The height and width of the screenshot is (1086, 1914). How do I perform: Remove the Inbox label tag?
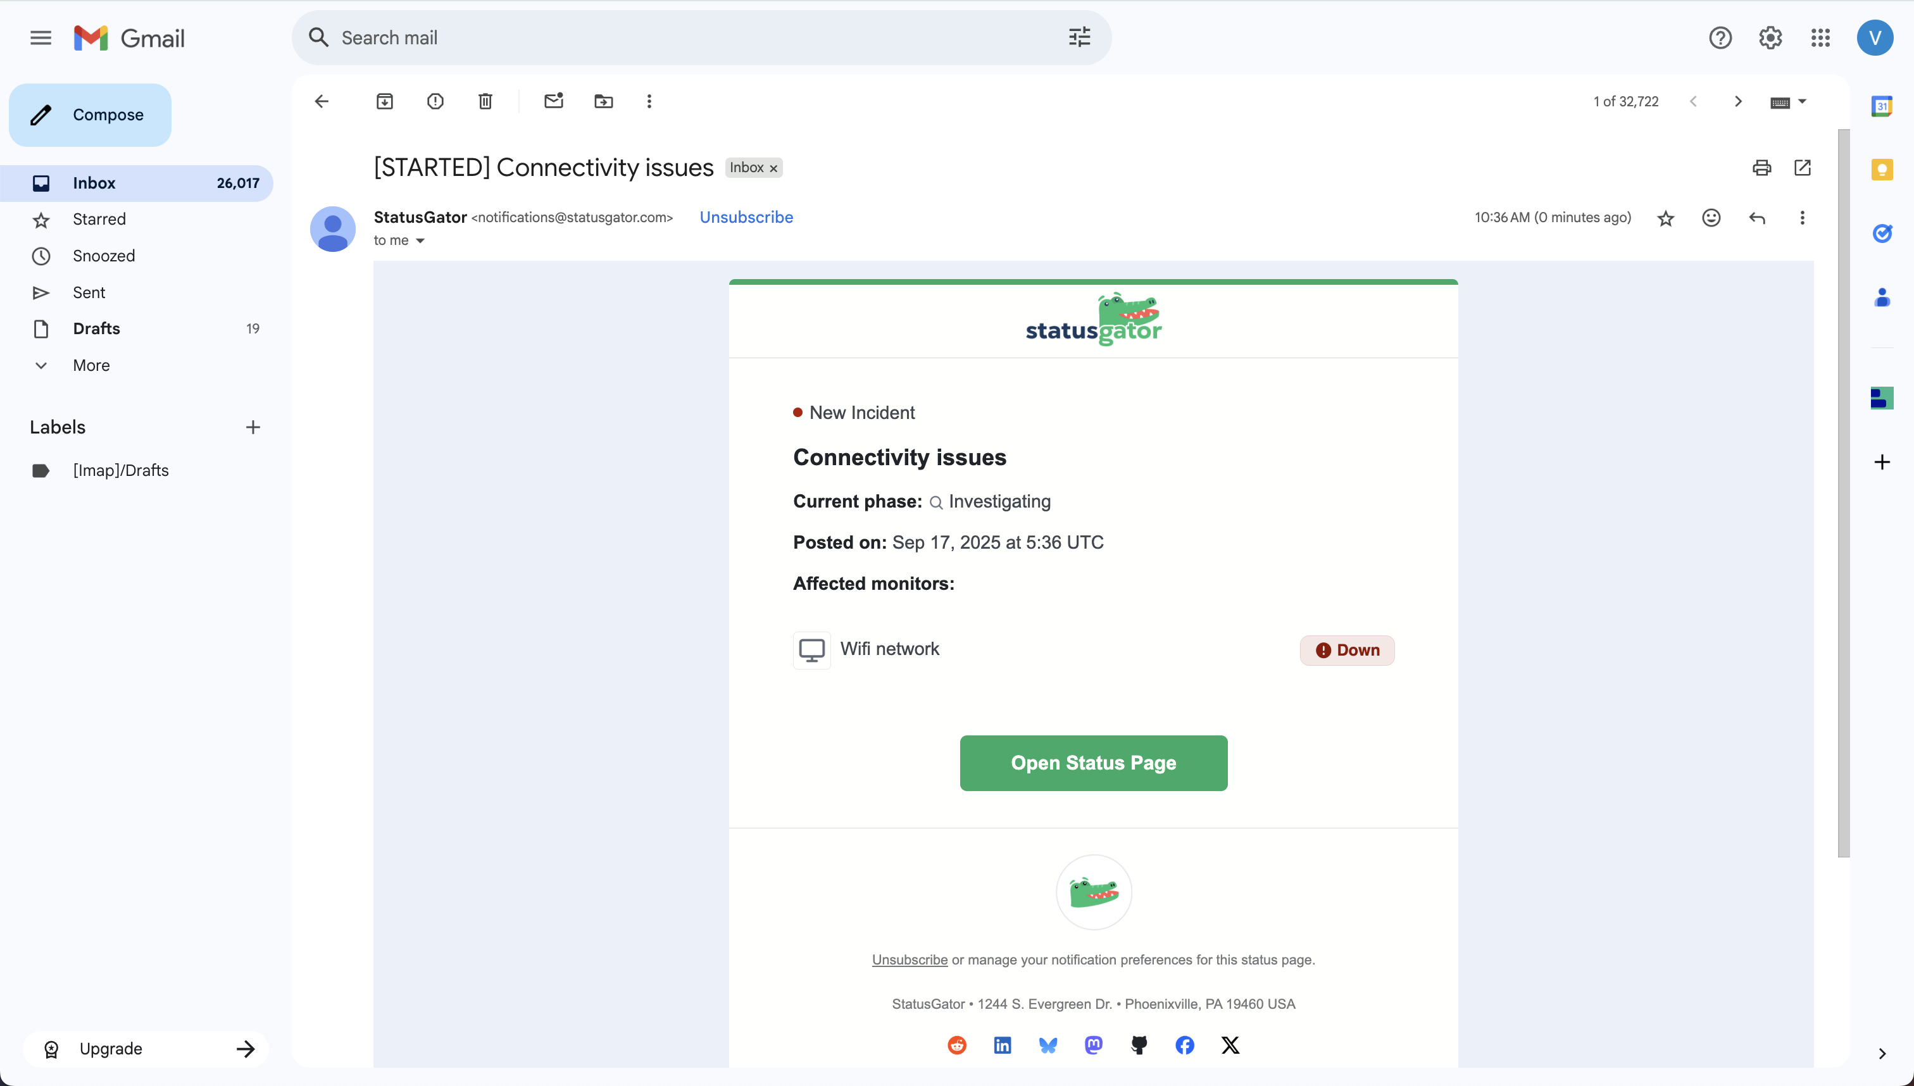coord(773,168)
